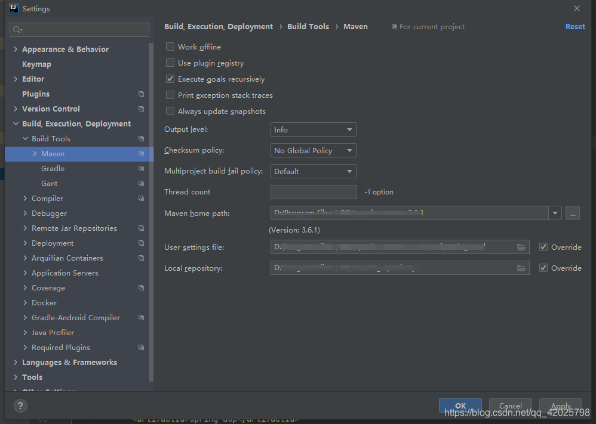Click the project-level icon beside Gradle-Android Compiler
Screen dimensions: 596x424
tap(141, 317)
